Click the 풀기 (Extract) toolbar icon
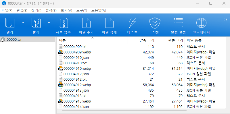230x114 pixels. (x=36, y=23)
